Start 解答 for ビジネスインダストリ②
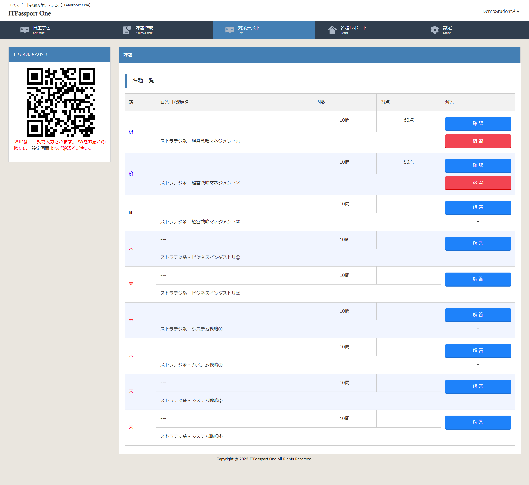The image size is (529, 485). point(477,279)
